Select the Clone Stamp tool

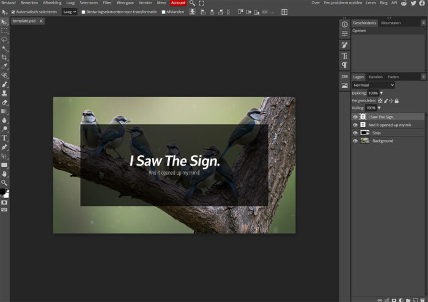point(4,94)
